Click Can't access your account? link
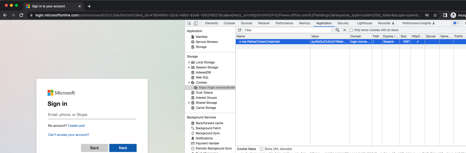 point(69,135)
